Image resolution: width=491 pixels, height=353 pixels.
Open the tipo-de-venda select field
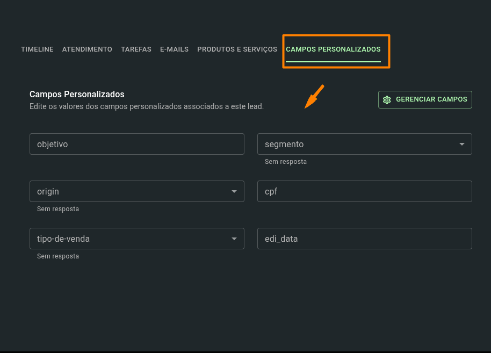coord(137,239)
